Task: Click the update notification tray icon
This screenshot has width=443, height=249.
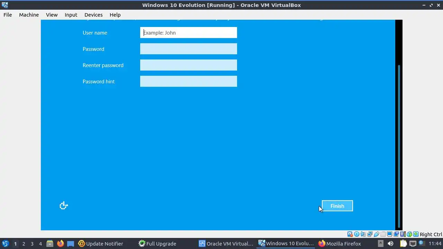Action: coord(422,243)
